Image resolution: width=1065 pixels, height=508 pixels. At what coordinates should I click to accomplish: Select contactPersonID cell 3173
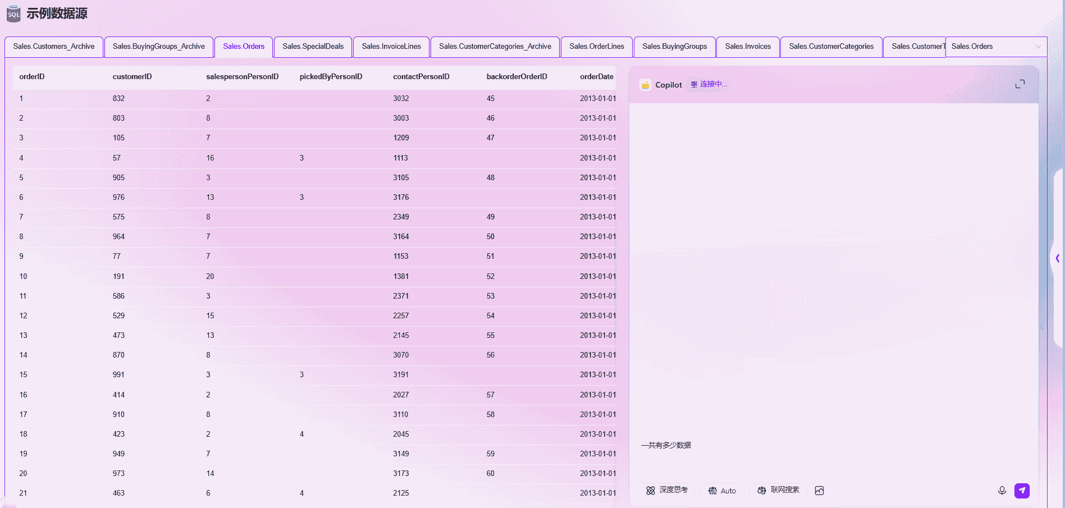pos(401,474)
